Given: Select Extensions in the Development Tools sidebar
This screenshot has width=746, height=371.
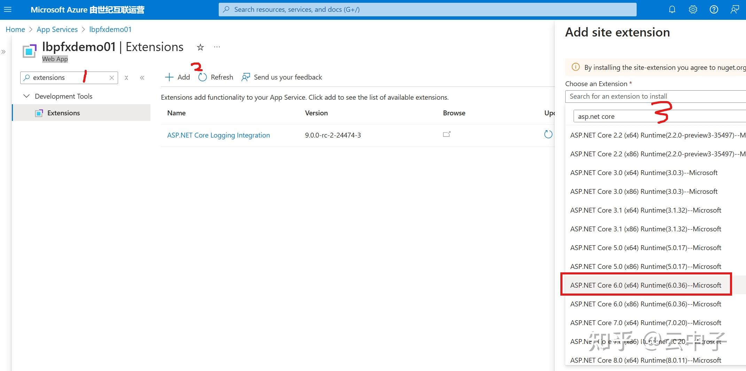Looking at the screenshot, I should click(63, 113).
